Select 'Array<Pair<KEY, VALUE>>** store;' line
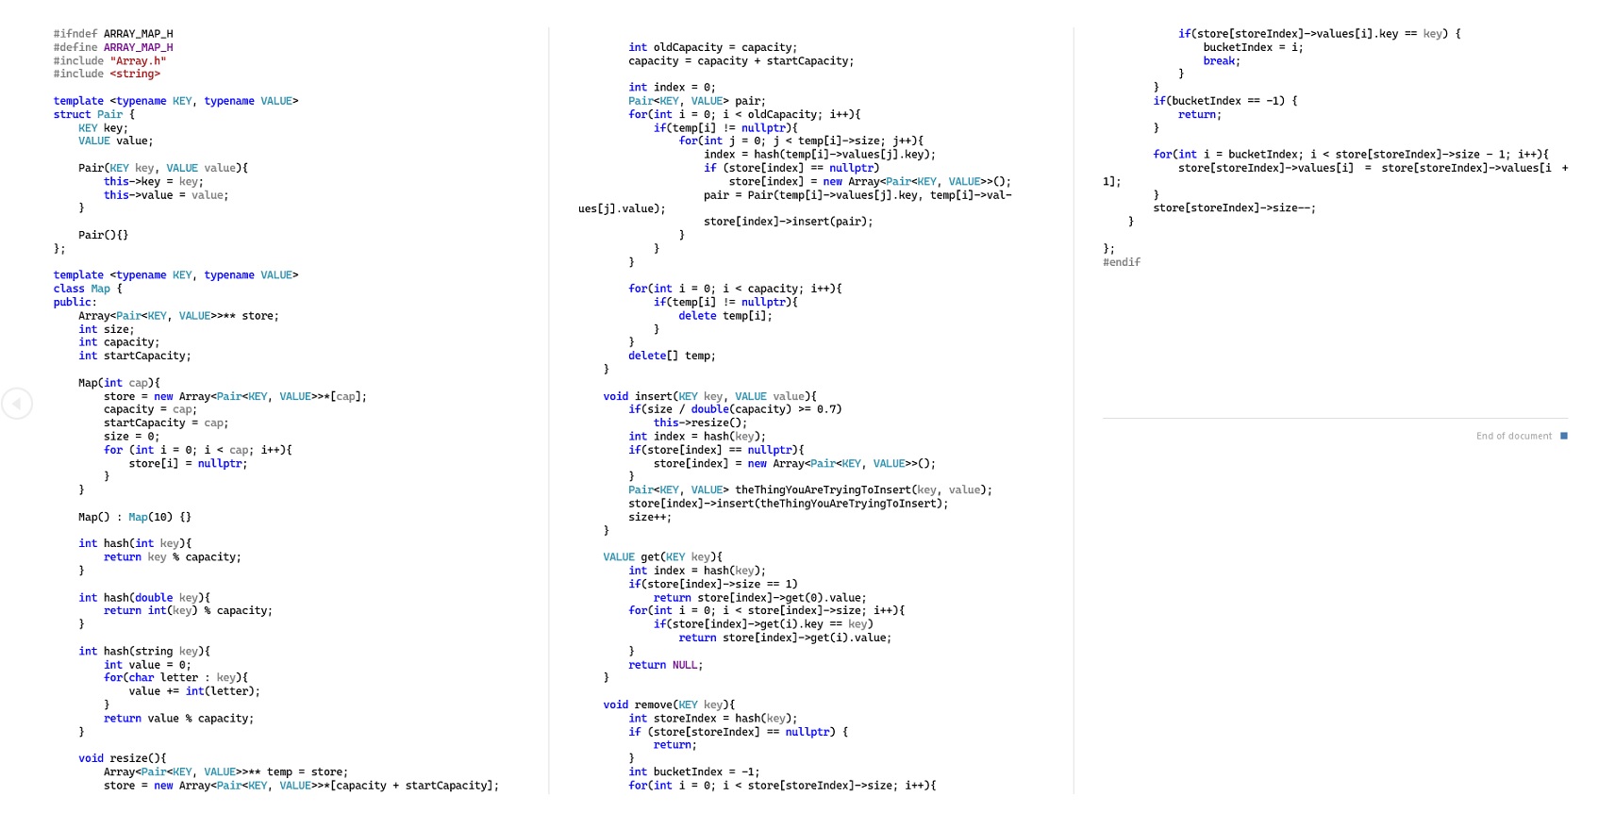 point(178,316)
